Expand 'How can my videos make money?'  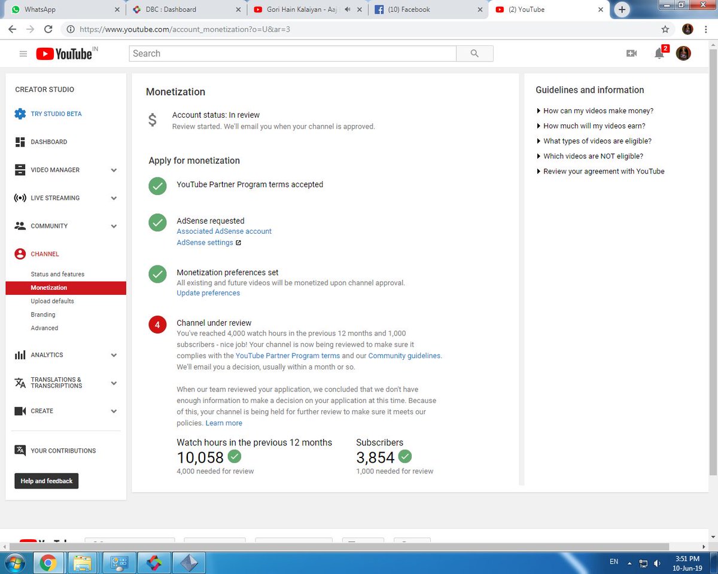pos(595,111)
